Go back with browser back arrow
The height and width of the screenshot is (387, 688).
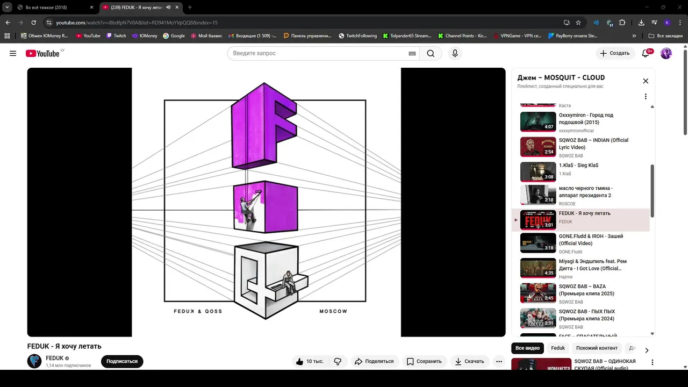click(x=8, y=23)
